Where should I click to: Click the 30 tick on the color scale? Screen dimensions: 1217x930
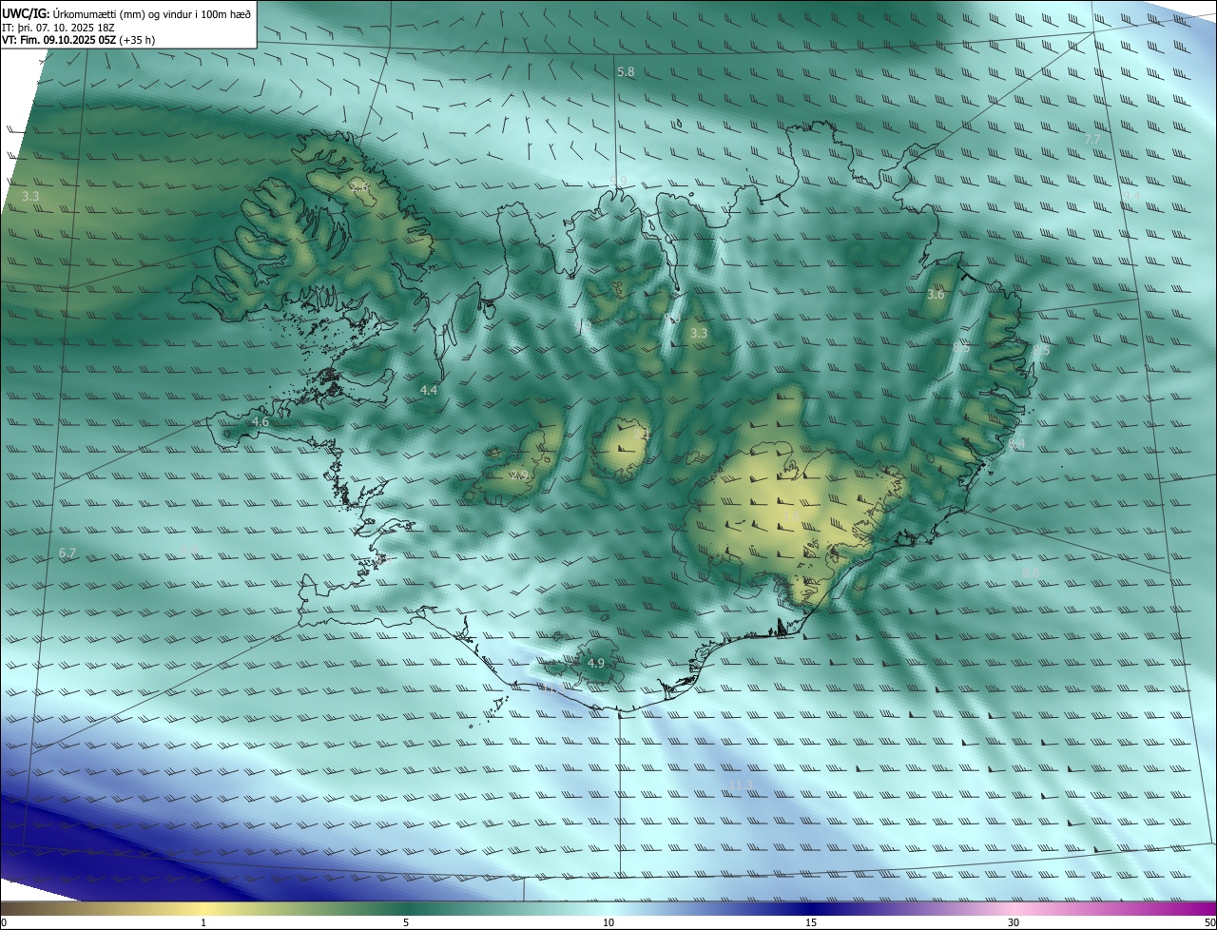click(x=1014, y=922)
